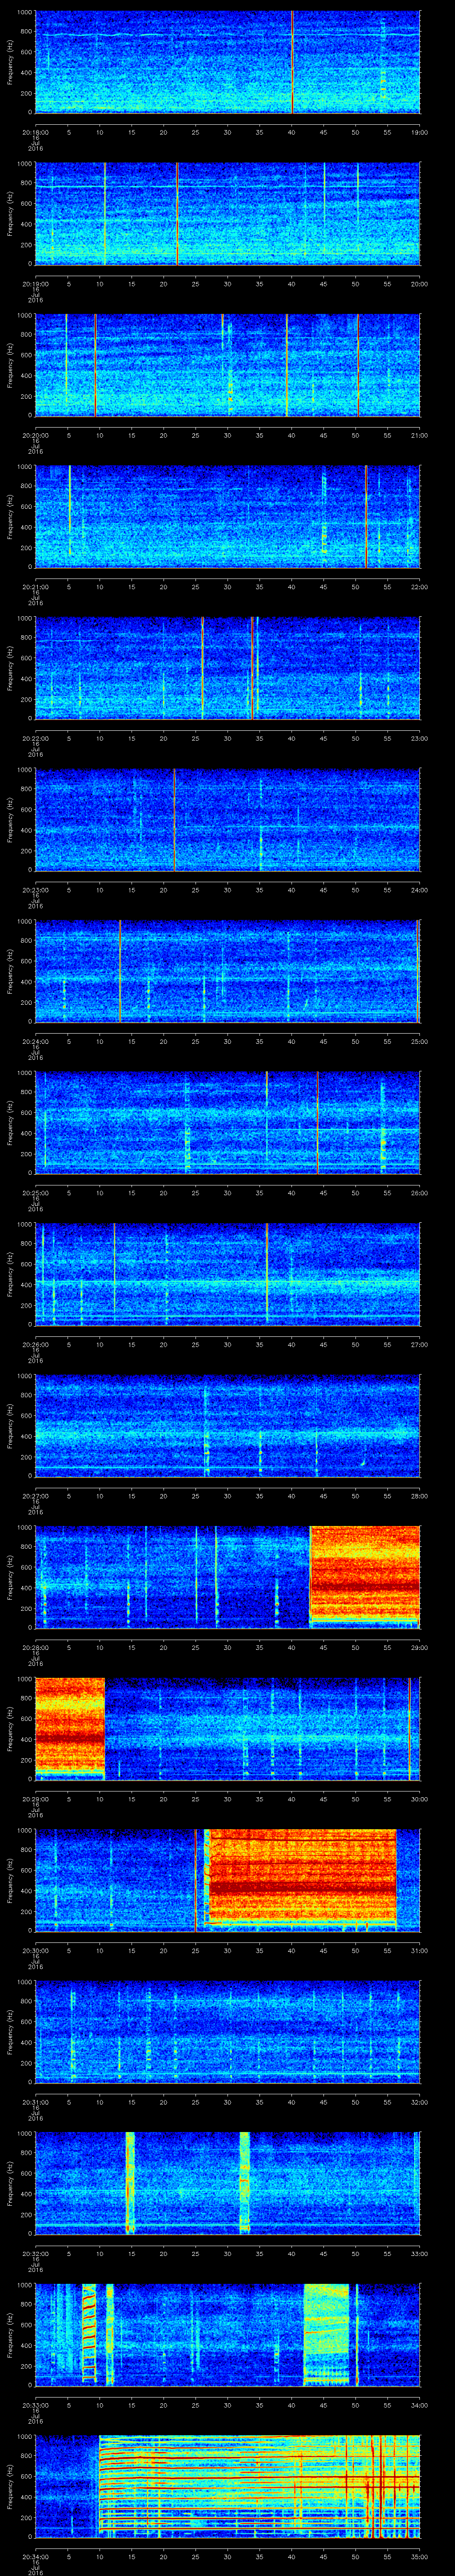The image size is (455, 2576).
Task: Select the "20:23:00" time label
Action: [x=35, y=890]
